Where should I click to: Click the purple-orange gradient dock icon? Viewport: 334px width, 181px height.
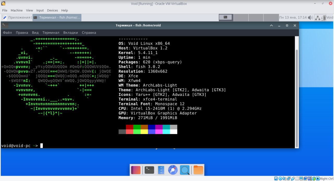(x=136, y=170)
